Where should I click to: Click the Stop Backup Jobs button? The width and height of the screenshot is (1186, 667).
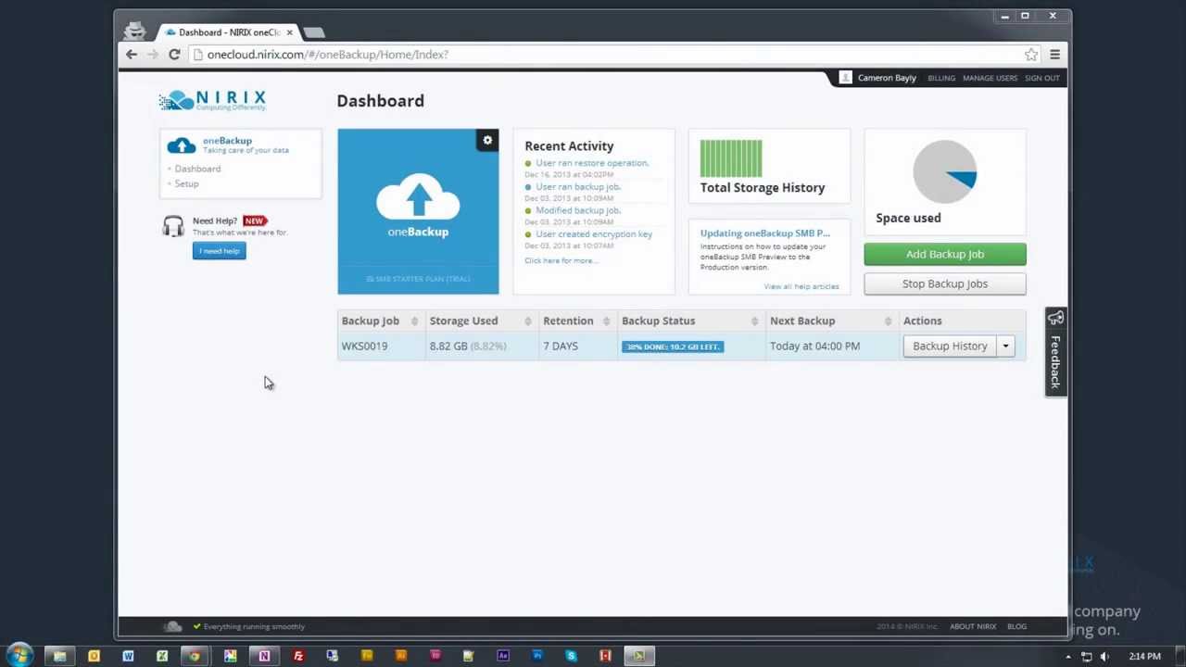click(945, 283)
